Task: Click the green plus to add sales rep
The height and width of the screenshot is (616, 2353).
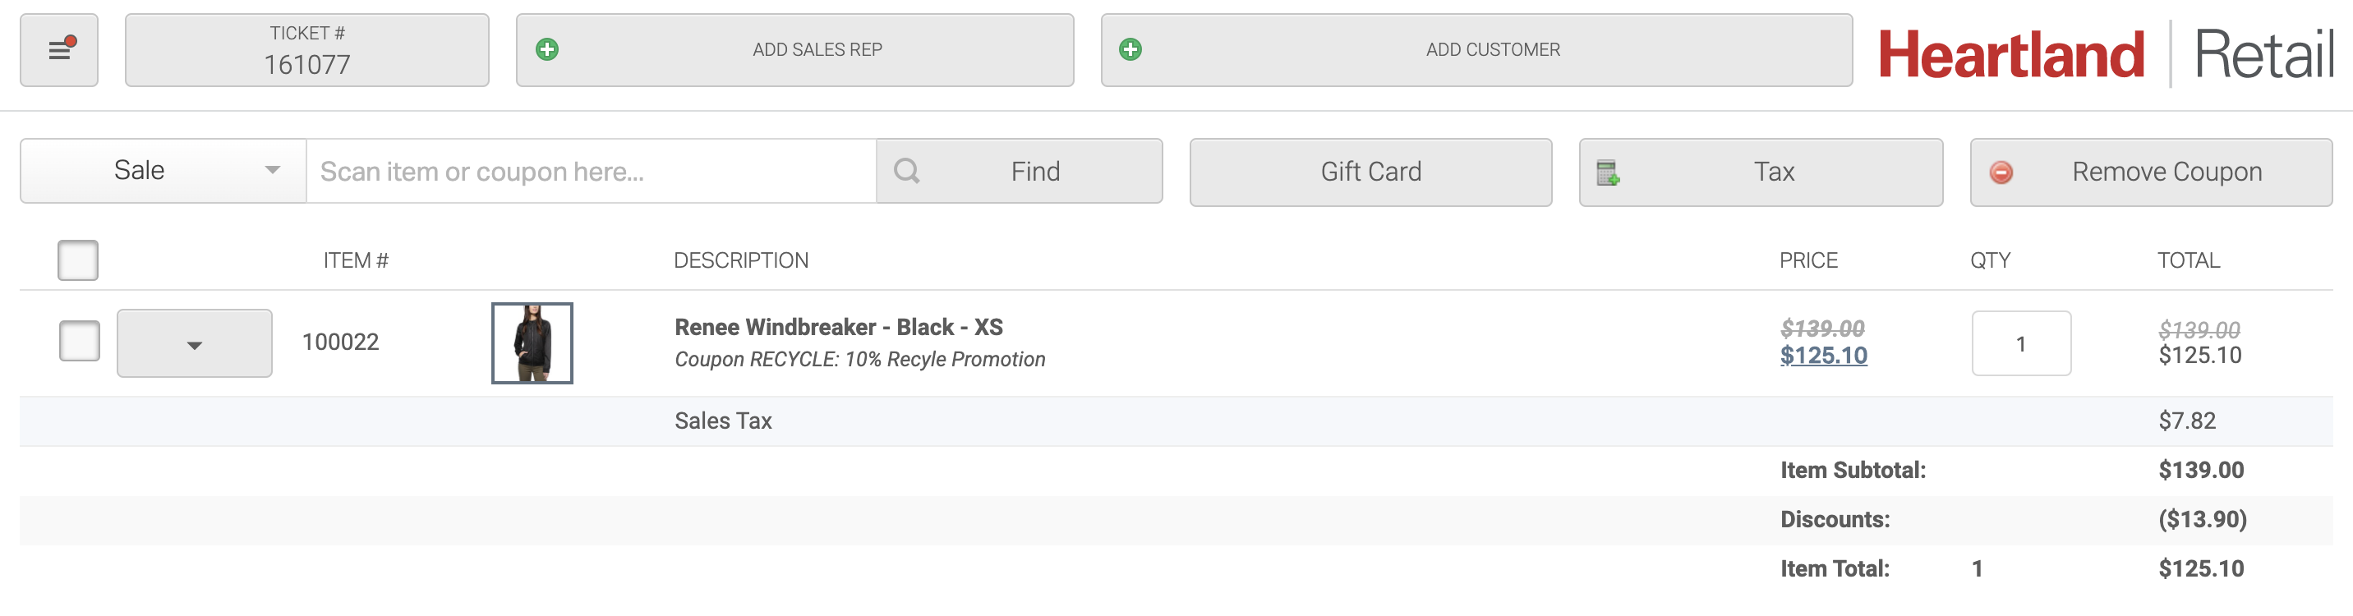Action: (x=547, y=49)
